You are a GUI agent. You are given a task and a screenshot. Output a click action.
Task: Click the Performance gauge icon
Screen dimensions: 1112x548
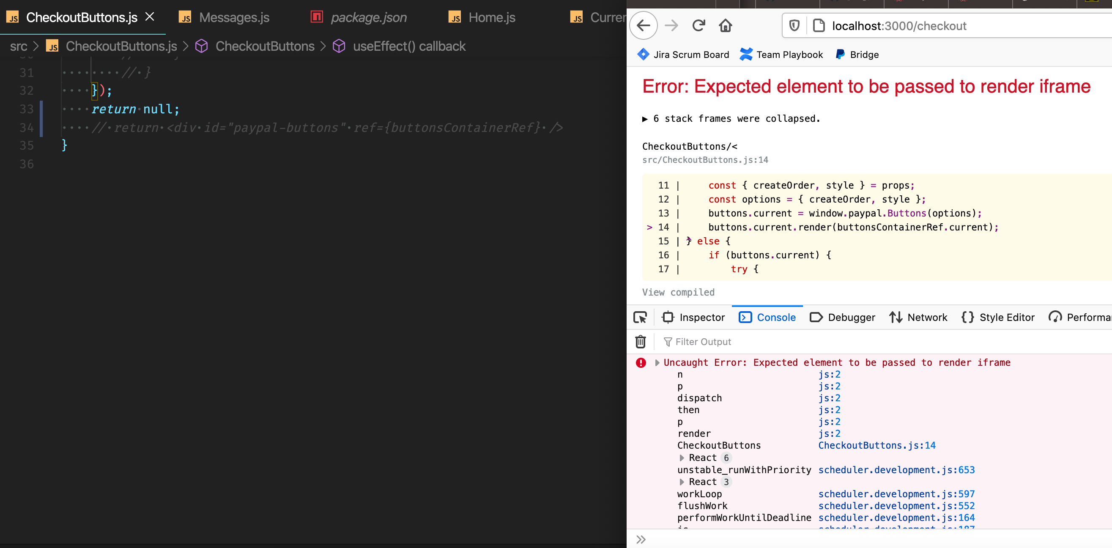tap(1054, 318)
